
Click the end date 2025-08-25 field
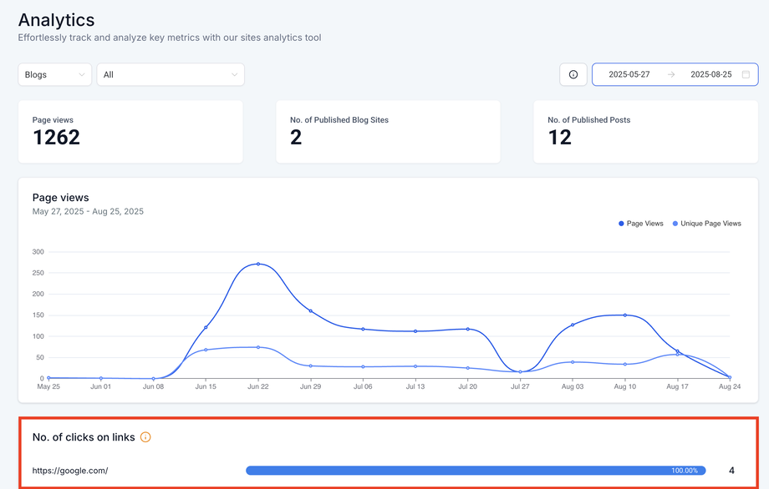click(x=710, y=74)
